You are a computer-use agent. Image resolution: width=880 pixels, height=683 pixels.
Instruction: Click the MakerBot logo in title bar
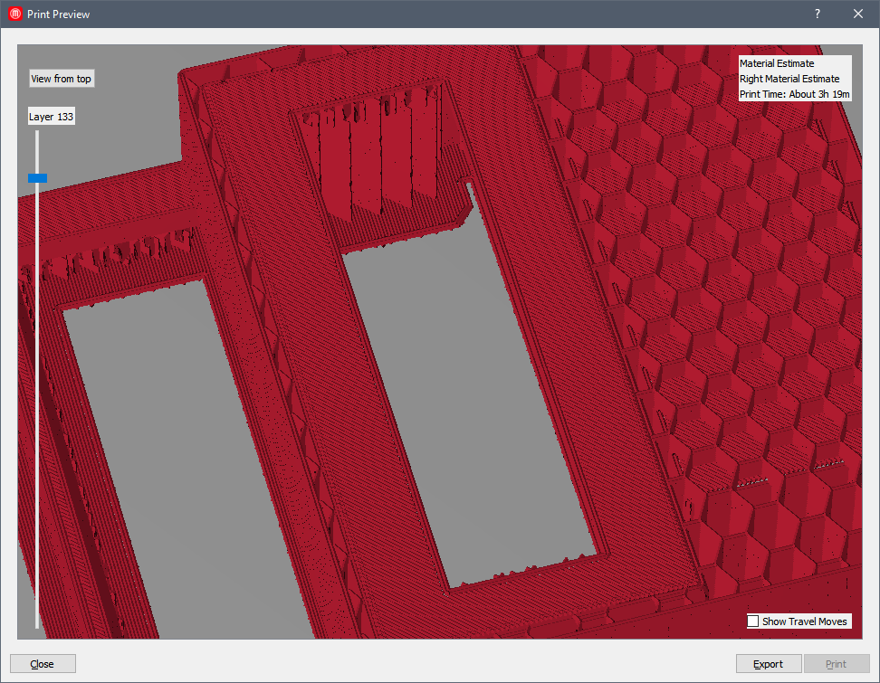pos(15,14)
